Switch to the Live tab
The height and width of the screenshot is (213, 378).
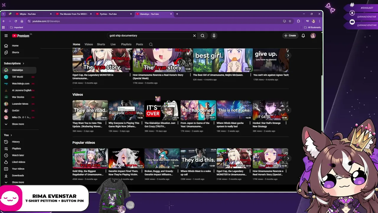pyautogui.click(x=113, y=44)
